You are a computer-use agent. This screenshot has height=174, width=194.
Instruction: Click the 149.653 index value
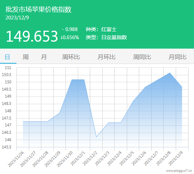coord(32,36)
